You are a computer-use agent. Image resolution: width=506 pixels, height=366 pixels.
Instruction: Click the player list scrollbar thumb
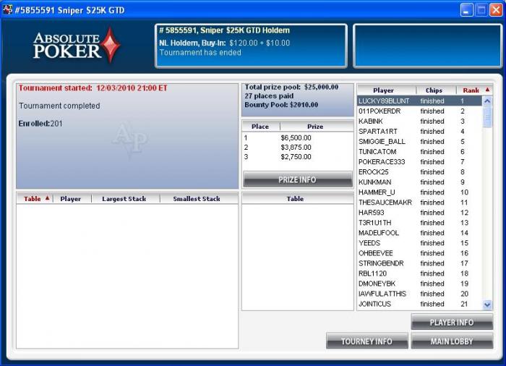(487, 116)
